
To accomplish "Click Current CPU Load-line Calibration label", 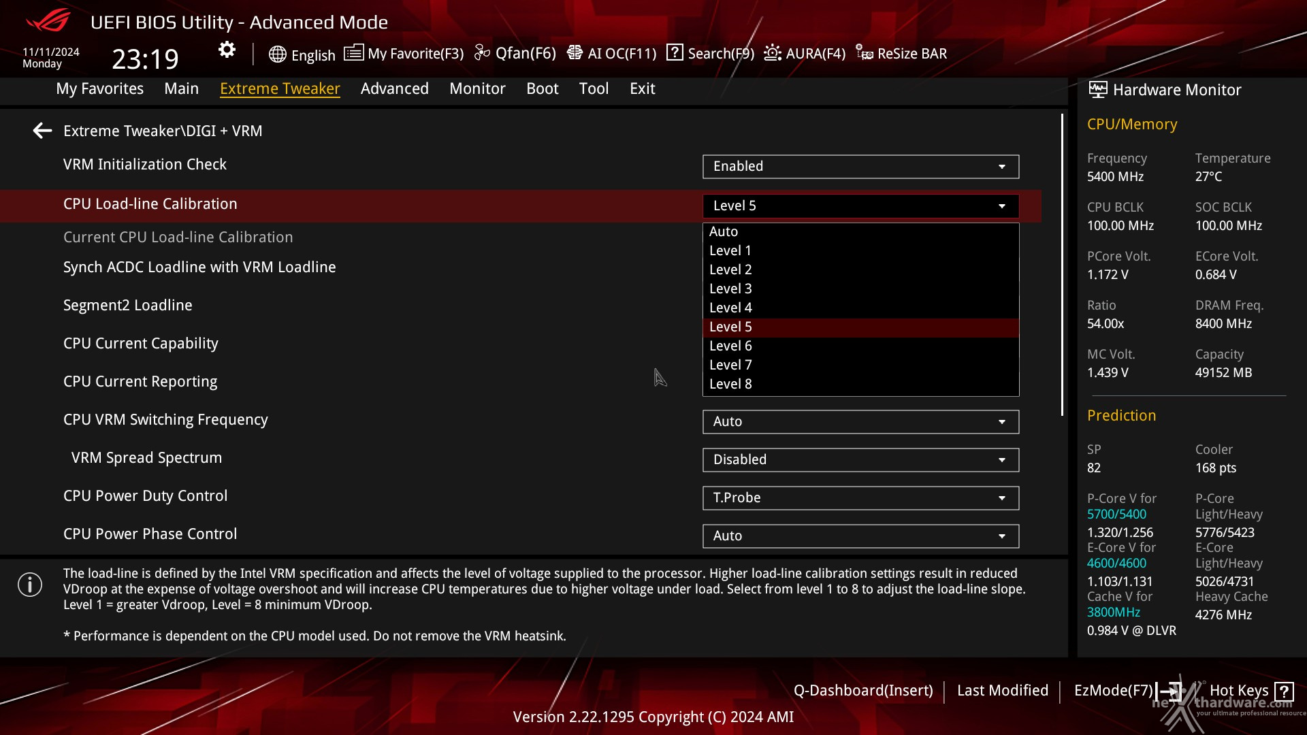I will point(178,238).
